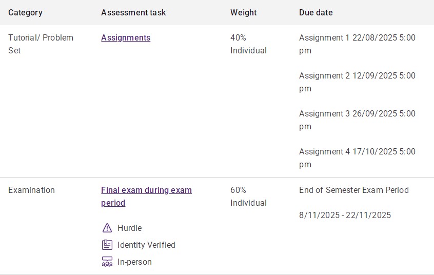Click the Assessment task column header
Screen dimensions: 434x275
pyautogui.click(x=133, y=12)
